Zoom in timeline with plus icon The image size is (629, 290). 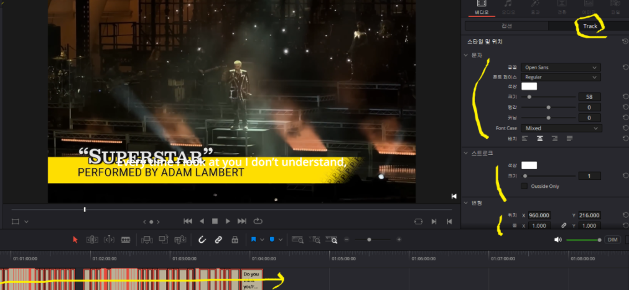click(399, 240)
